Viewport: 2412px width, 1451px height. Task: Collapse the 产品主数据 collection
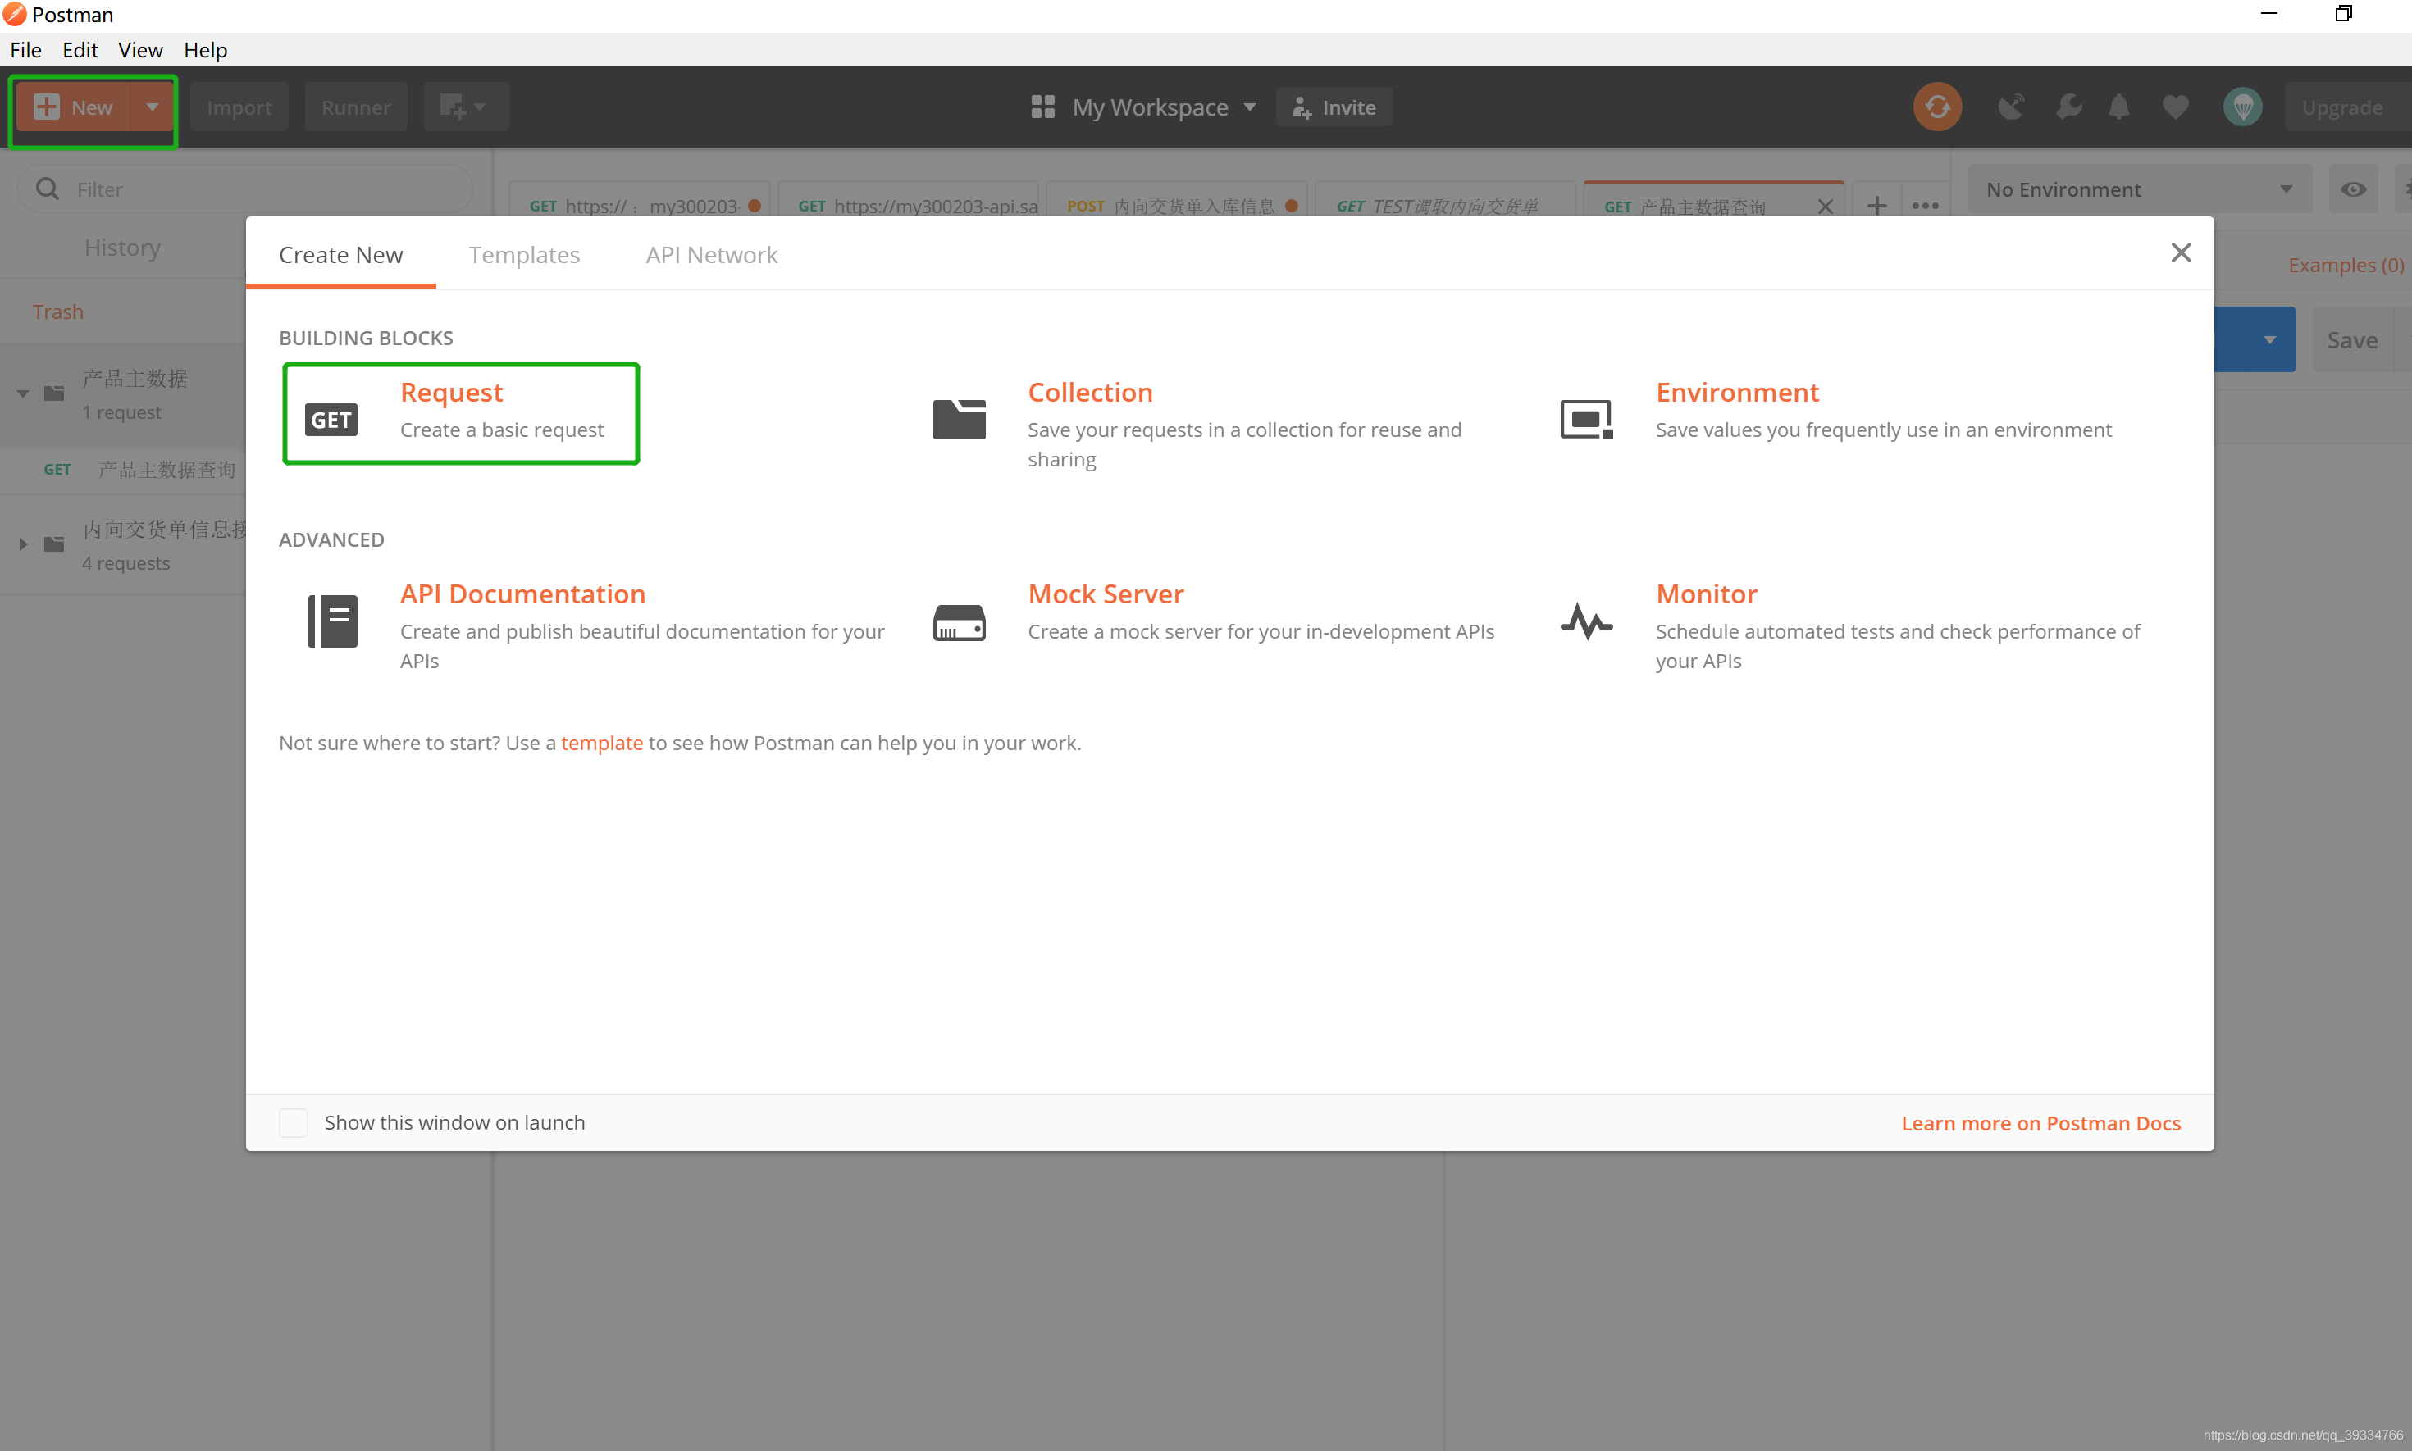point(22,393)
